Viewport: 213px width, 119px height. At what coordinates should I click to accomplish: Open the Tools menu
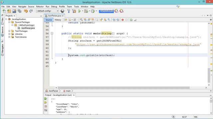76,7
